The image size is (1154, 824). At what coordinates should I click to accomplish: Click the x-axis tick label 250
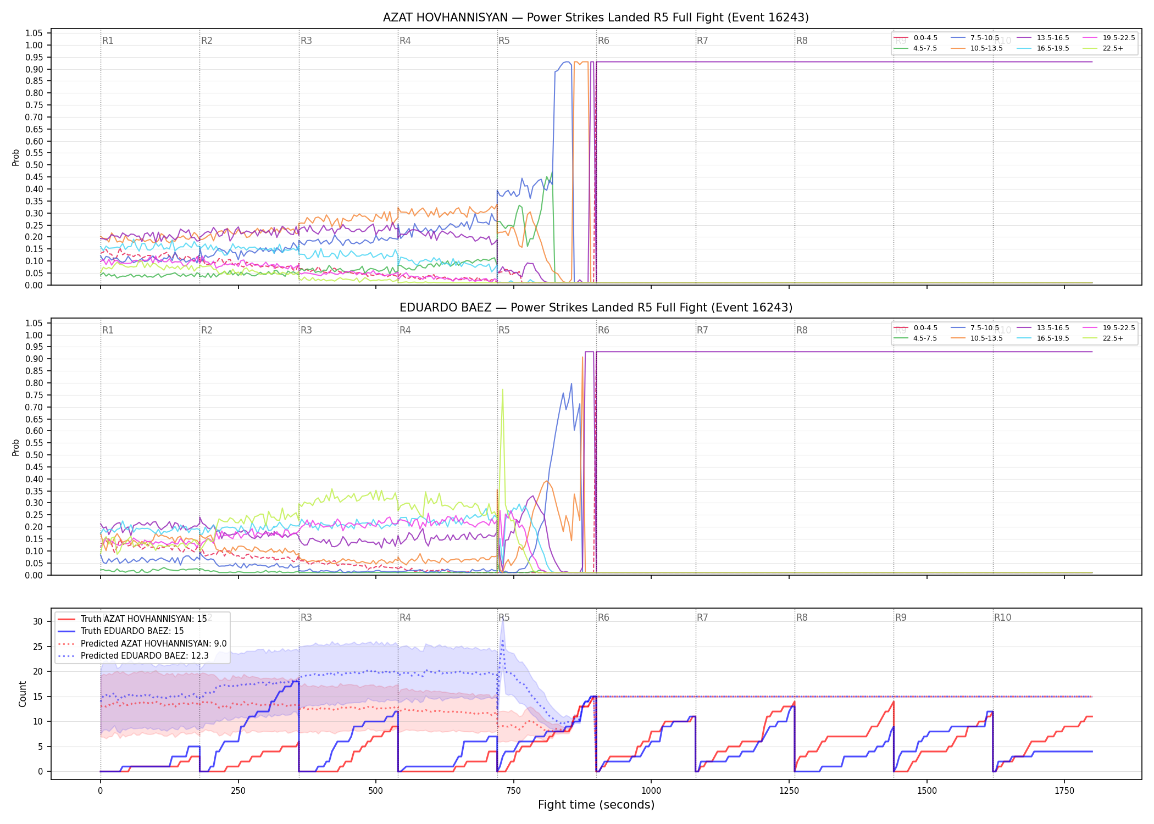pos(238,791)
